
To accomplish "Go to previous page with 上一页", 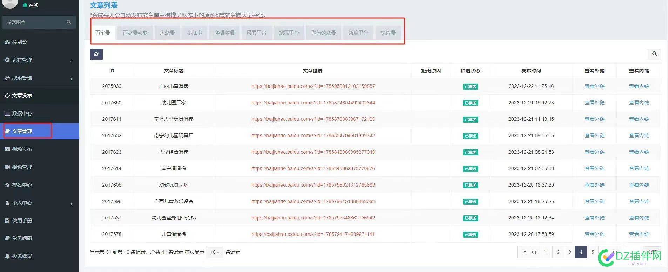I will (x=529, y=252).
